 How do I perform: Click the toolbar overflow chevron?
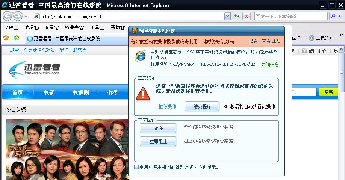(341, 35)
